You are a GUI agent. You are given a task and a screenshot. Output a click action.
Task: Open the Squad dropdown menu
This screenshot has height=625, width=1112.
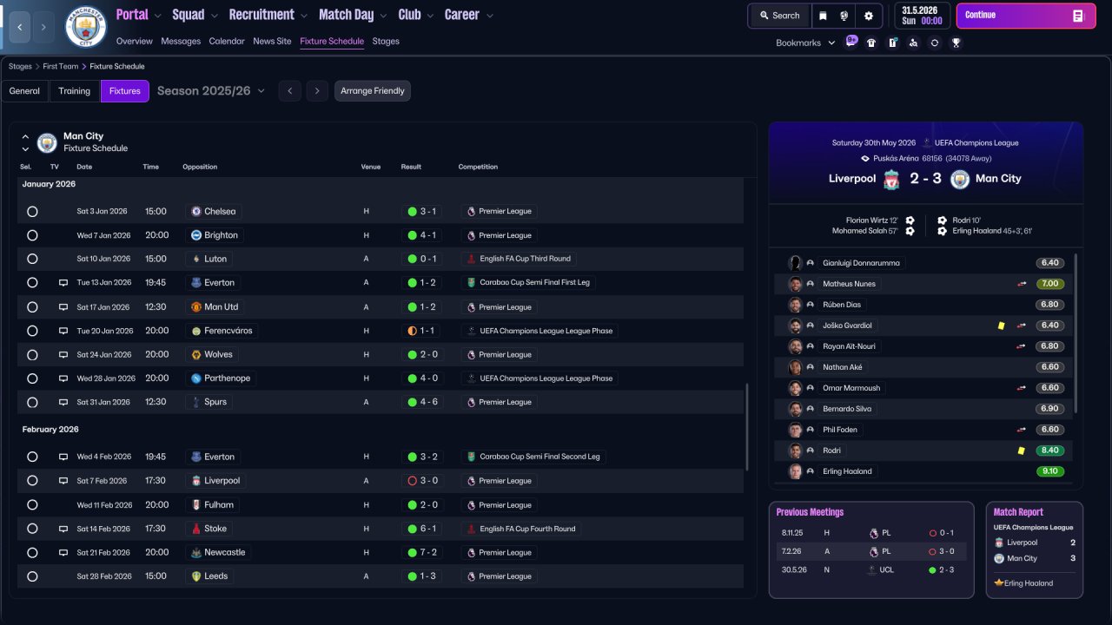(x=195, y=15)
